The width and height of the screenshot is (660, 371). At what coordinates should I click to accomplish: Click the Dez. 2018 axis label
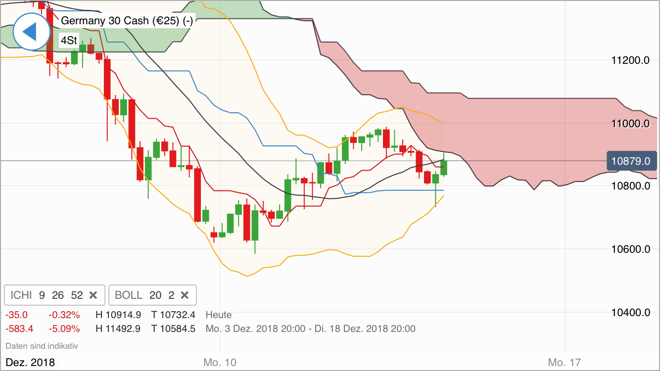coord(31,362)
